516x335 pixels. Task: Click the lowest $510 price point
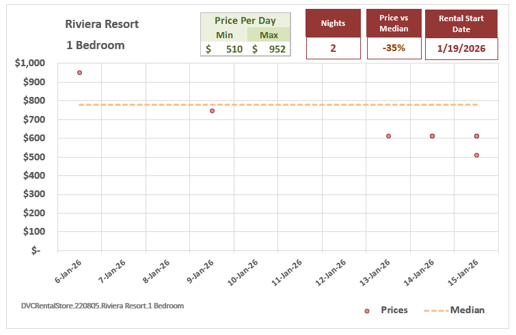(x=476, y=155)
